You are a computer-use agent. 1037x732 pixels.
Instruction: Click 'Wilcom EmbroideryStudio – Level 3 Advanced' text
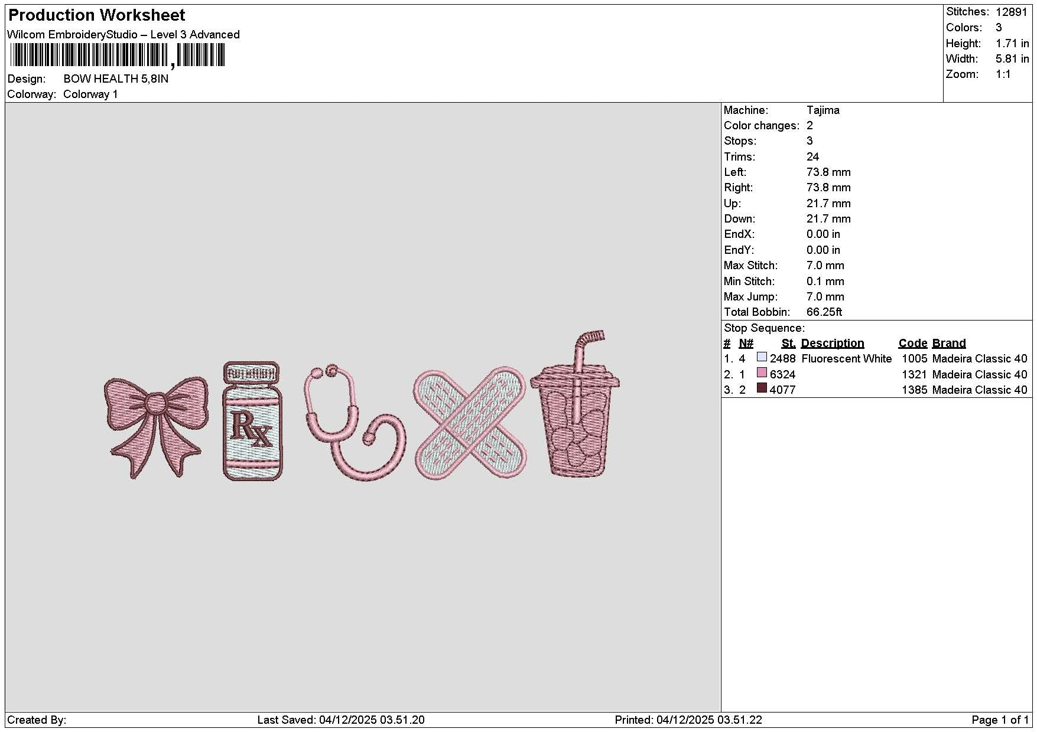click(123, 34)
